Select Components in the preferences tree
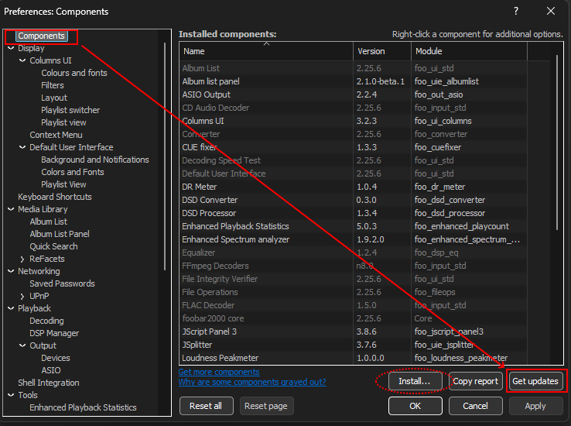The image size is (571, 426). [42, 36]
